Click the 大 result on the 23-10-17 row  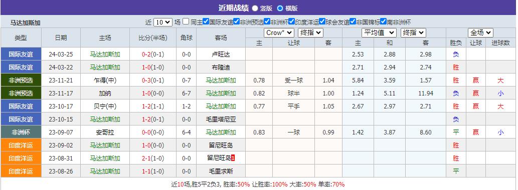[500, 106]
